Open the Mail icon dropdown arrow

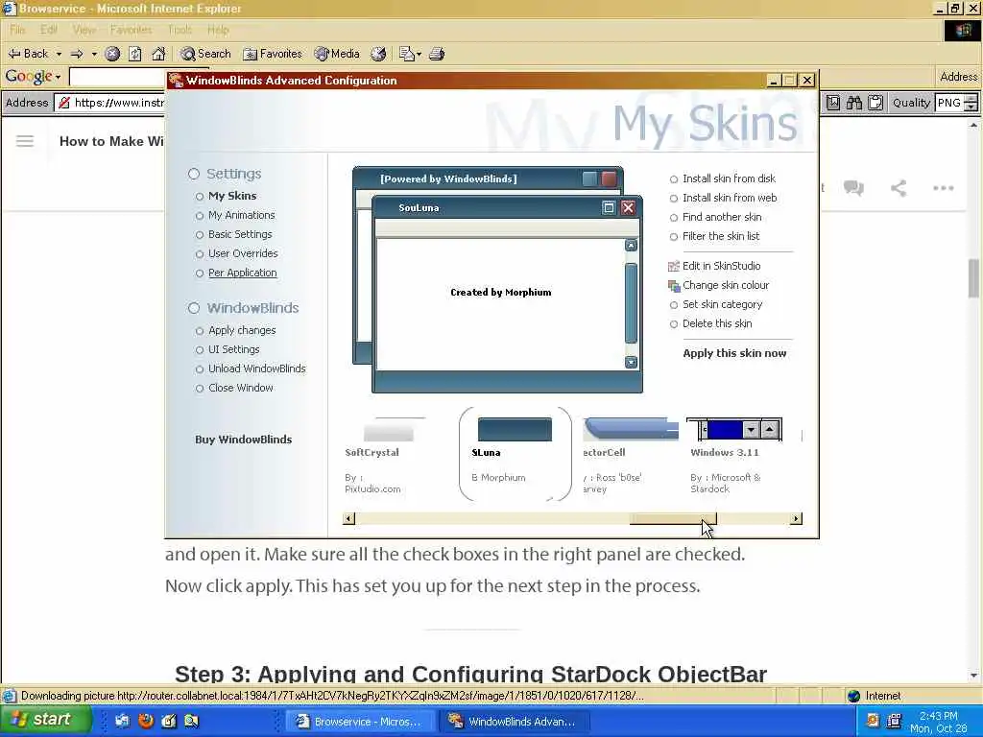click(419, 55)
